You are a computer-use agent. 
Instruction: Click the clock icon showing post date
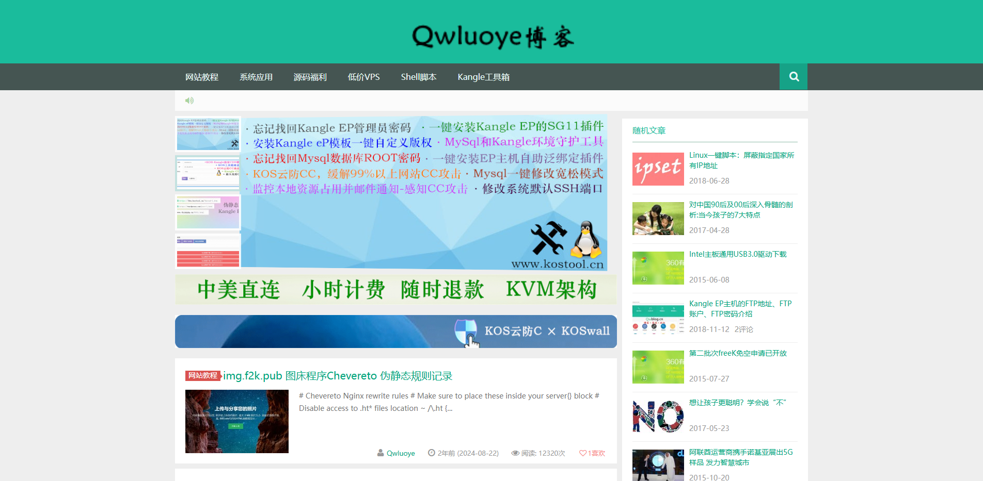[x=432, y=453]
